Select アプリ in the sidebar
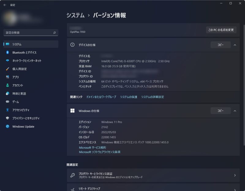The image size is (245, 191). pyautogui.click(x=31, y=77)
